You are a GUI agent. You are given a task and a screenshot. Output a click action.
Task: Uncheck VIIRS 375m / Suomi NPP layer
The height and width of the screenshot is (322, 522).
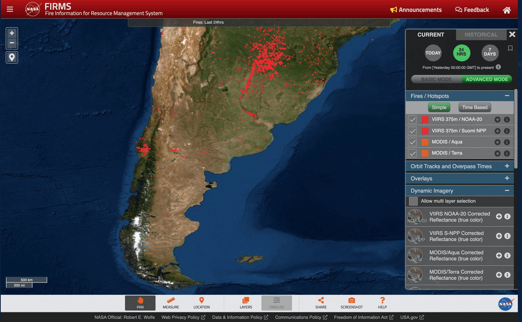tap(412, 131)
